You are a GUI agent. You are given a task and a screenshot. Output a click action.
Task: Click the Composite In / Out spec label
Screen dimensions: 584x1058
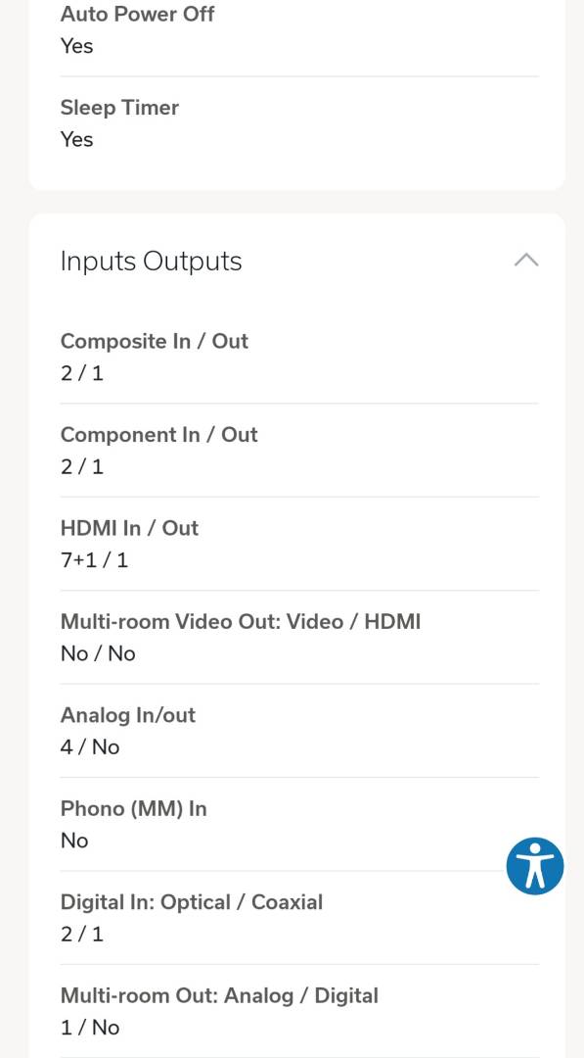pyautogui.click(x=155, y=341)
